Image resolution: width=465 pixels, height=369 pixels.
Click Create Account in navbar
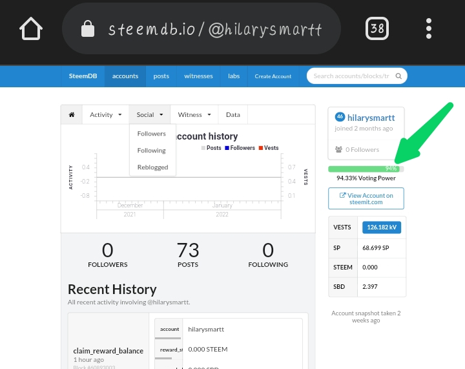[273, 76]
